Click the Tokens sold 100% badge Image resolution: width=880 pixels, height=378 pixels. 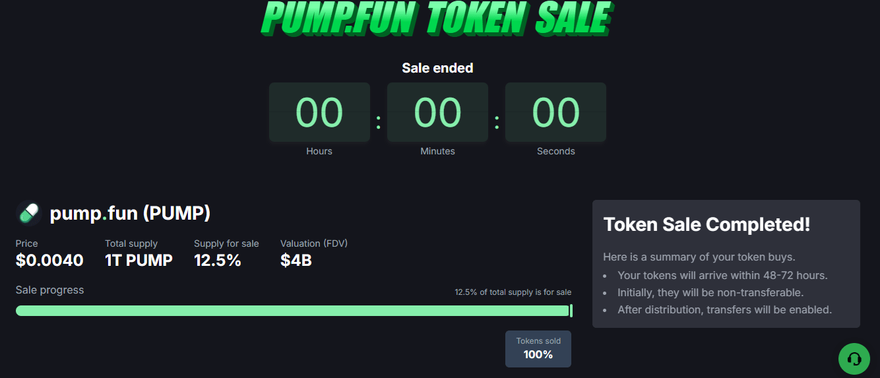538,349
